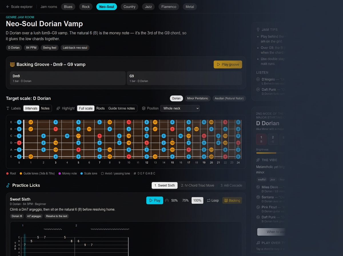Click the orange Guide tones legend dot
This screenshot has width=343, height=256.
pyautogui.click(x=21, y=173)
